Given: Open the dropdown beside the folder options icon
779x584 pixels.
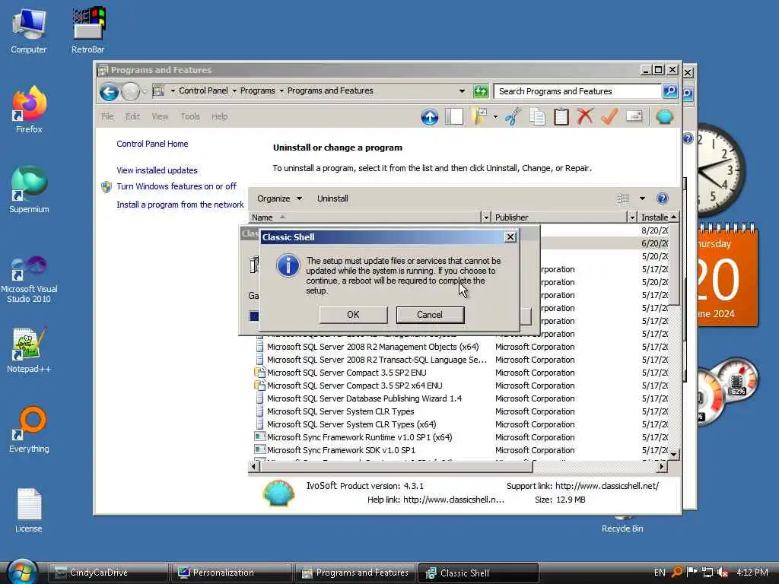Looking at the screenshot, I should tap(495, 117).
